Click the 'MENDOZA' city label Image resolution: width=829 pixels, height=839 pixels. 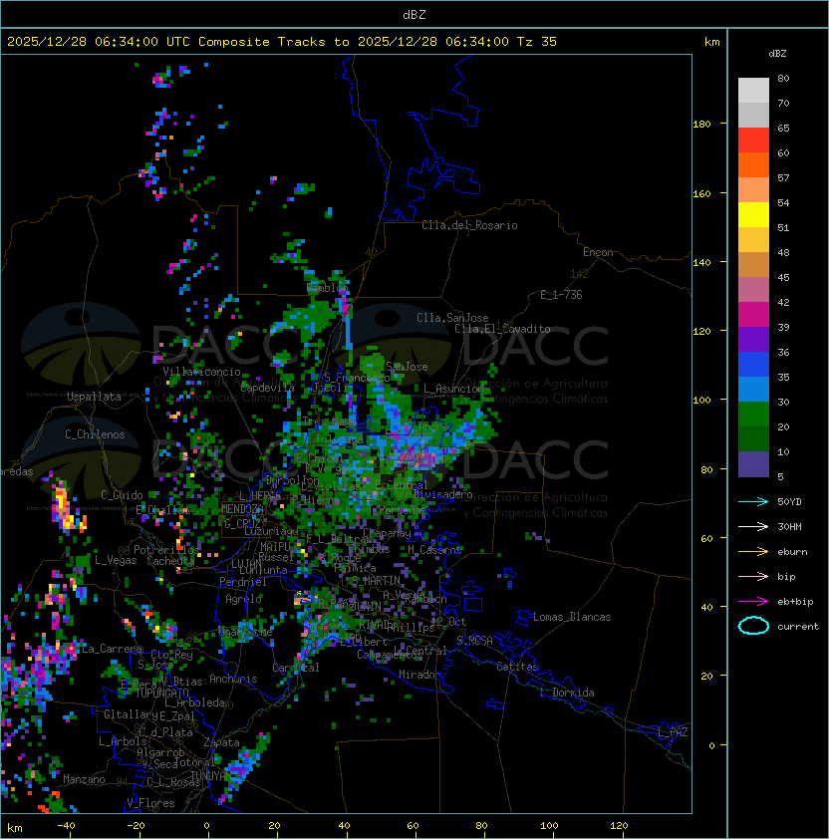(242, 508)
